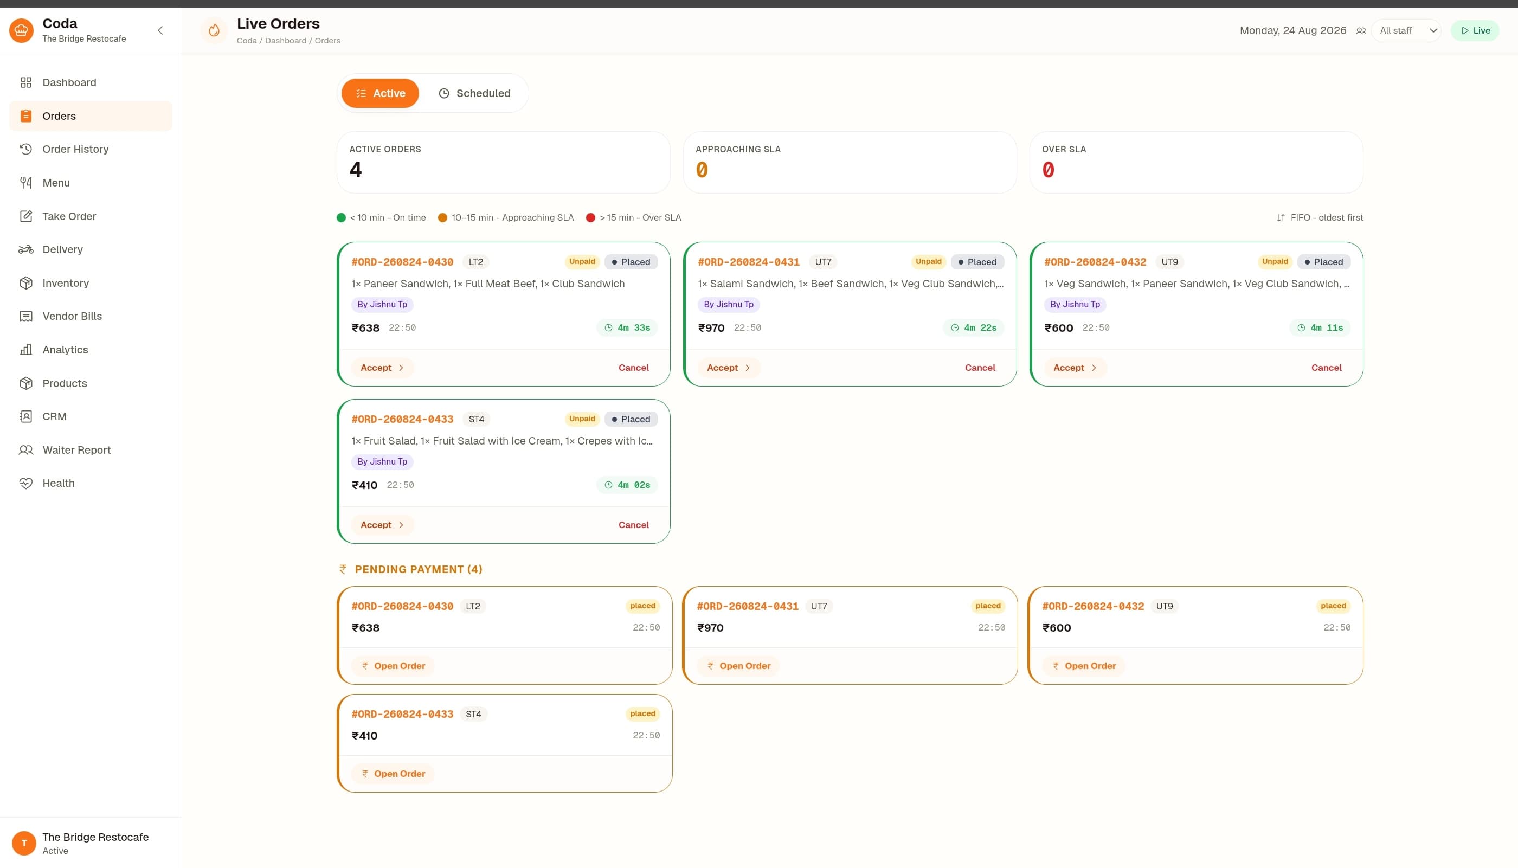The height and width of the screenshot is (868, 1518).
Task: Cancel order #ORD-260824-0432 for UT9
Action: click(1326, 368)
